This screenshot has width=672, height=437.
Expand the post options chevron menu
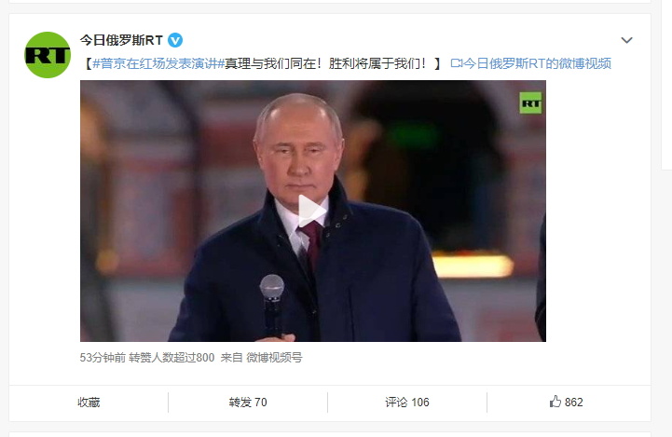coord(626,40)
